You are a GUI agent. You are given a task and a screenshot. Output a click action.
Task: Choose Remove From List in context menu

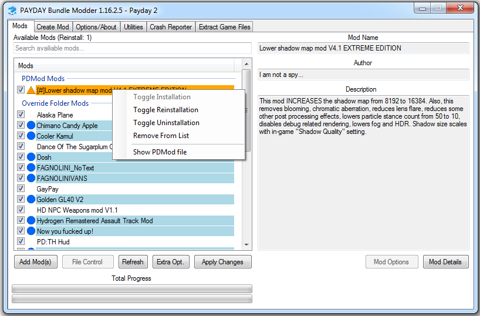[x=179, y=136]
